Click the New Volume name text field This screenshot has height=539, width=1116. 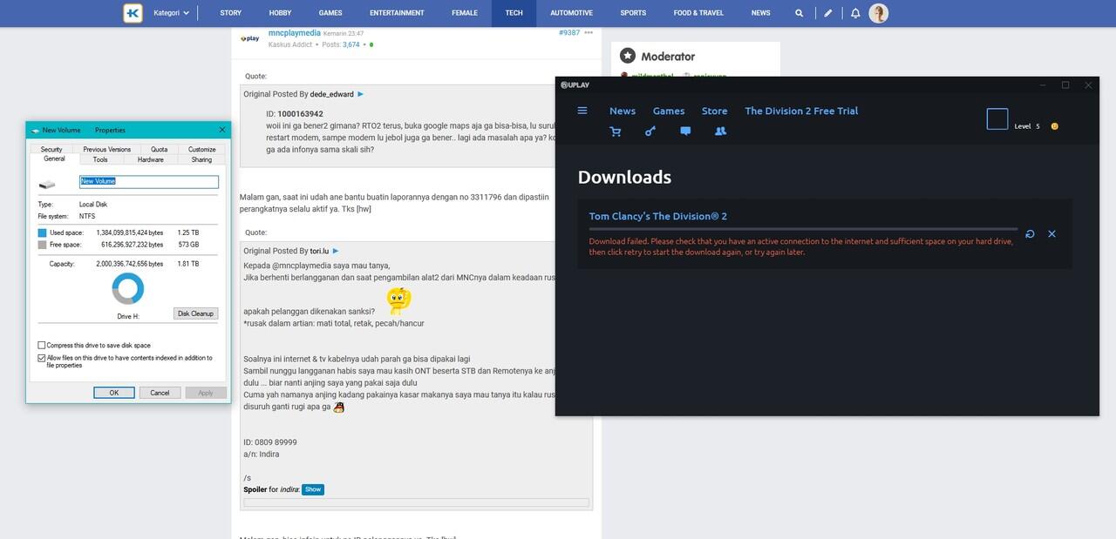point(148,182)
